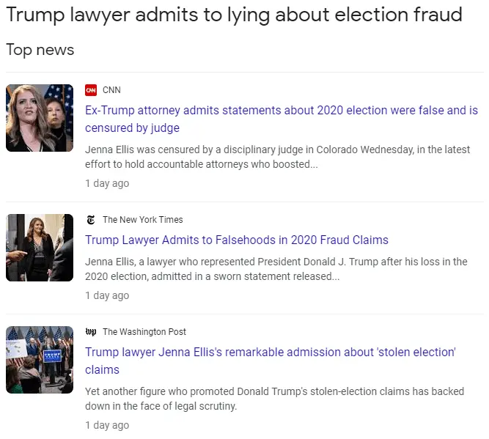Click the "Top news" section heading
Screen dimensions: 489x439
pyautogui.click(x=40, y=50)
